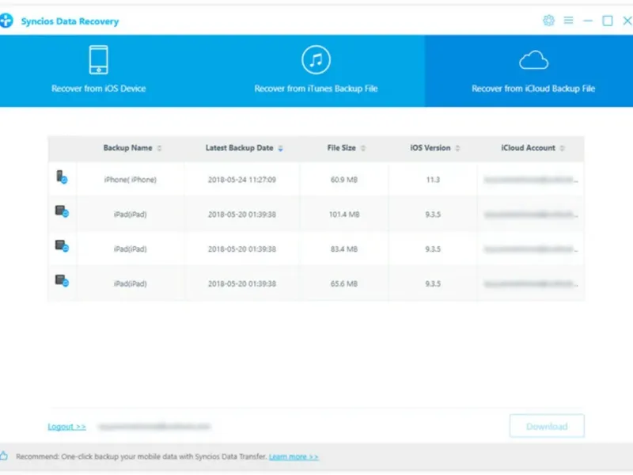Click the 60.9 MB file size cell
The image size is (633, 475).
click(x=344, y=180)
